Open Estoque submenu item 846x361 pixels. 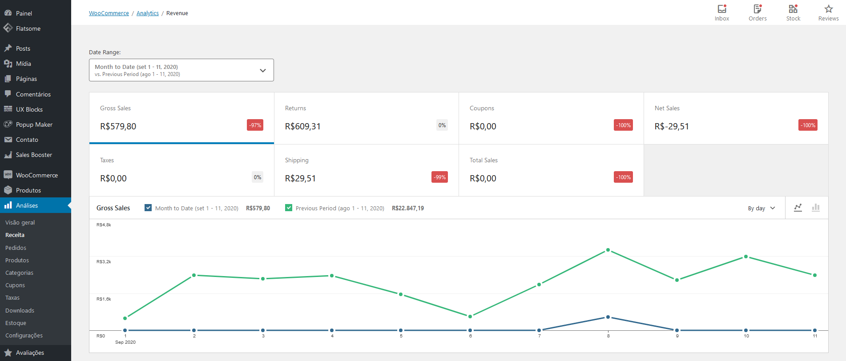pos(16,323)
